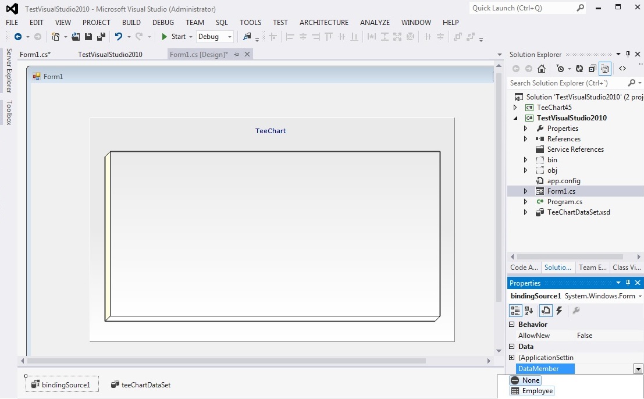Click the Open File toolbar icon
The width and height of the screenshot is (644, 399).
(x=76, y=37)
